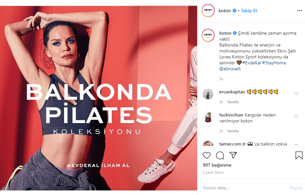This screenshot has height=195, width=305.
Task: Share post using paper plane icon
Action: tap(233, 155)
